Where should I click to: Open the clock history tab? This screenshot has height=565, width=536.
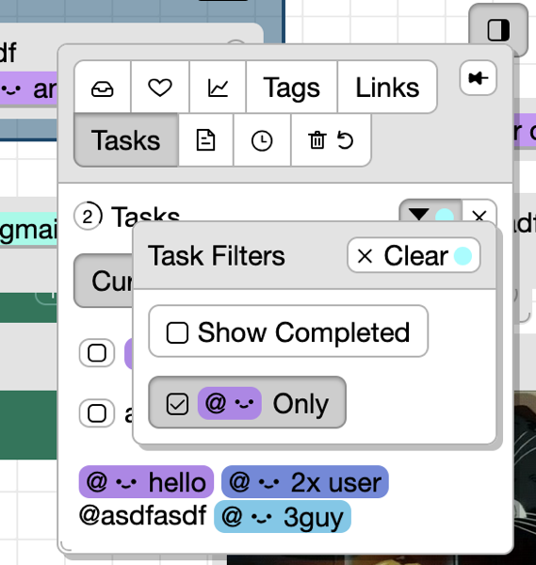click(x=262, y=140)
